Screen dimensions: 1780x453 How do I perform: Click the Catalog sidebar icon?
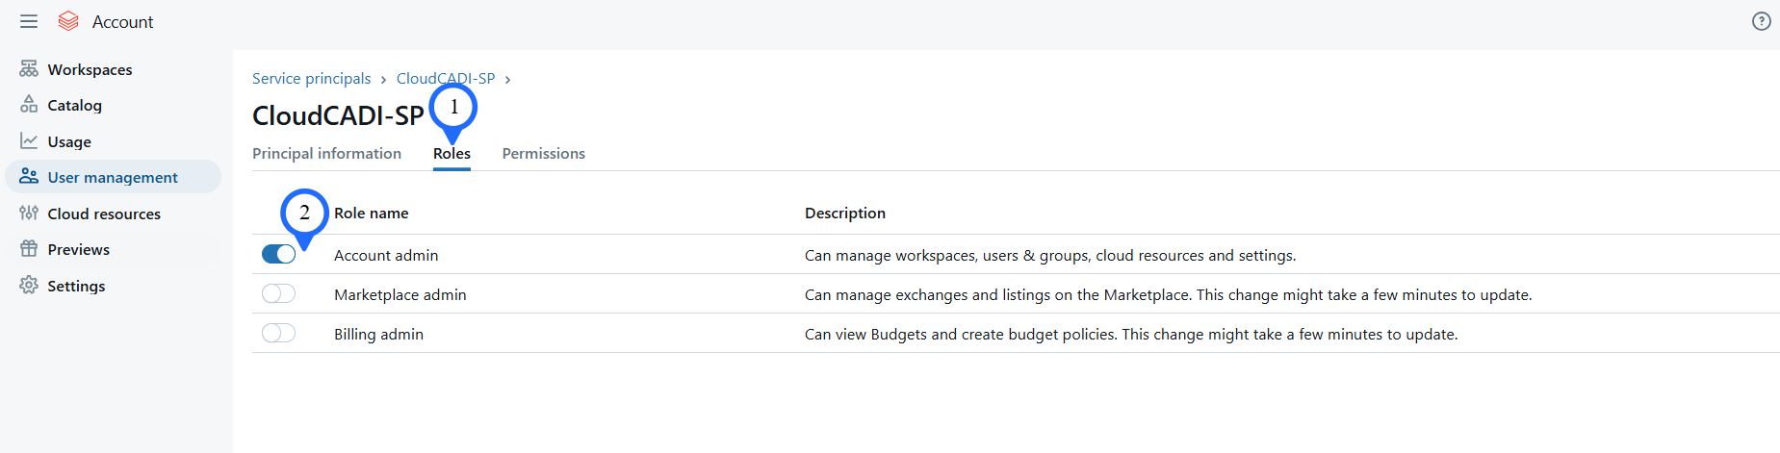(x=29, y=105)
